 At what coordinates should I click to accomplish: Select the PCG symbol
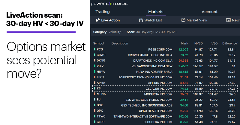click(100, 49)
